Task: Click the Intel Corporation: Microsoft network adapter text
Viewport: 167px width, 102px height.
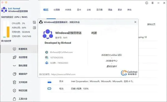Action: click(102, 81)
